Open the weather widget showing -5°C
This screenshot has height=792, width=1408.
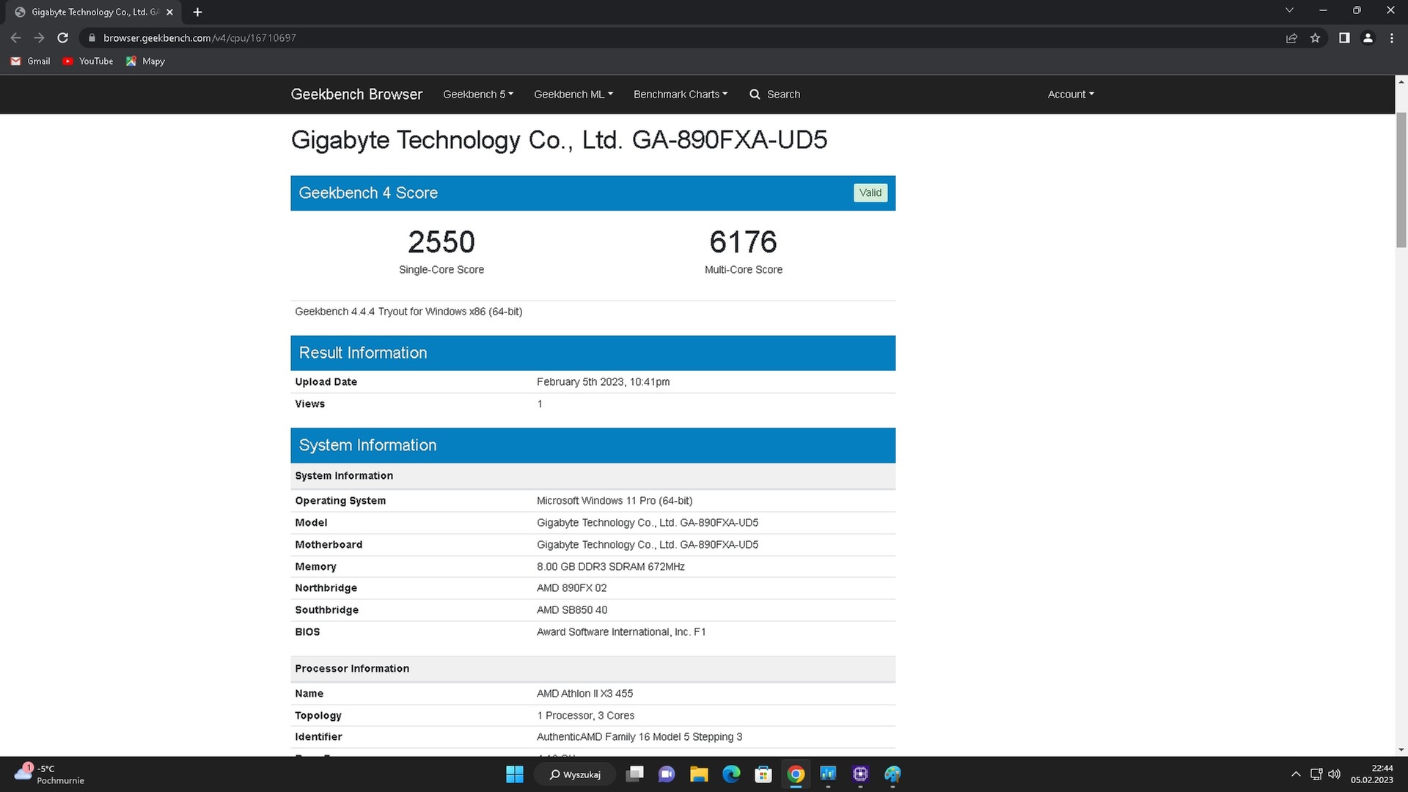click(49, 774)
